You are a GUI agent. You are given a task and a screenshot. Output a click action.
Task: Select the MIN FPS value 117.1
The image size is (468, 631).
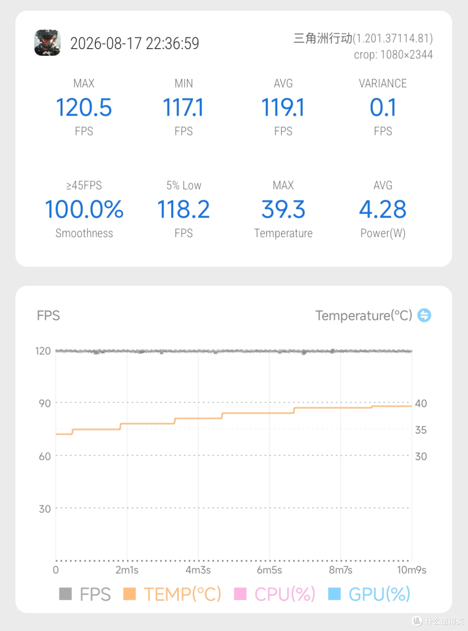pos(183,107)
